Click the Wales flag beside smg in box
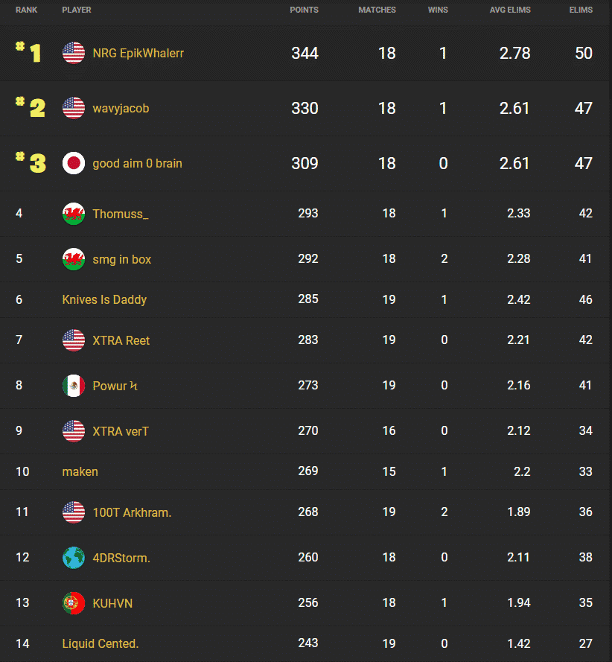Image resolution: width=612 pixels, height=662 pixels. [74, 259]
